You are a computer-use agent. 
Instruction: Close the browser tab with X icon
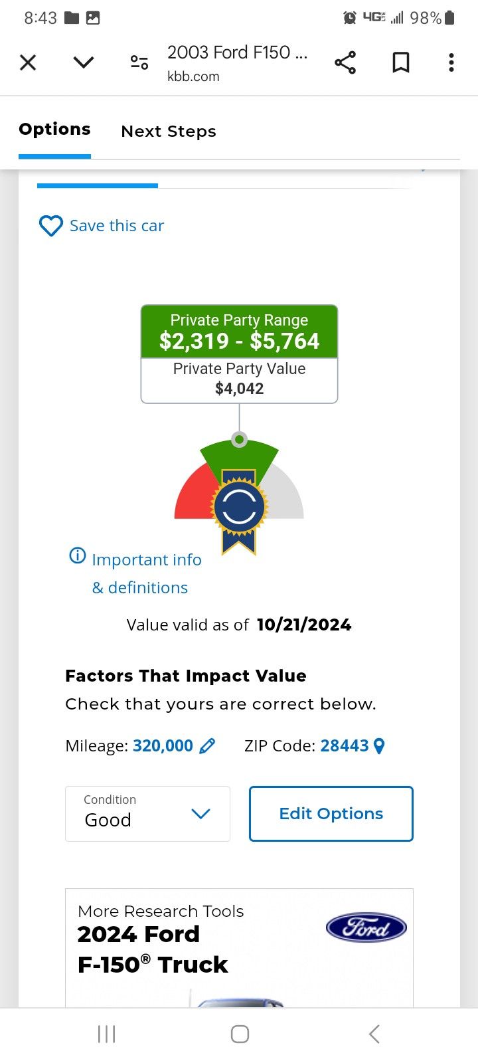[x=28, y=62]
